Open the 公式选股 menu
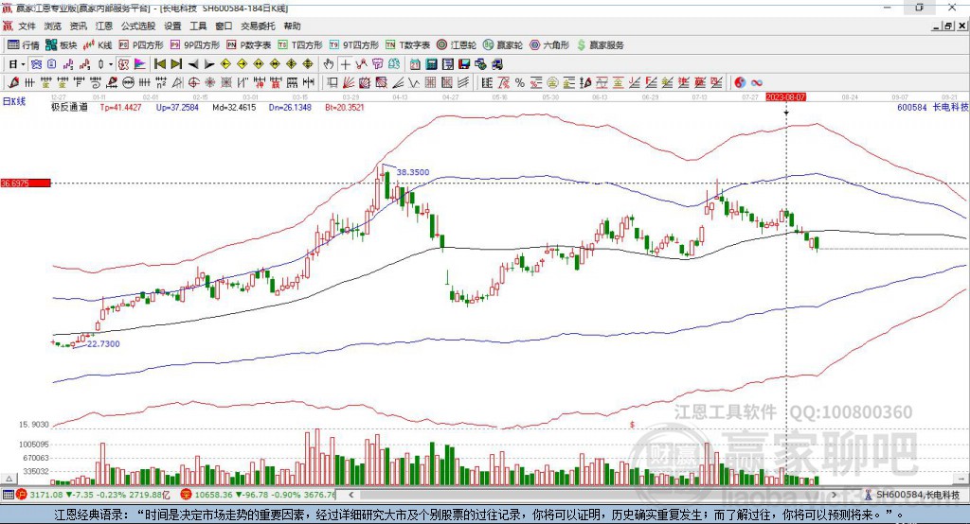970x524 pixels. click(138, 26)
